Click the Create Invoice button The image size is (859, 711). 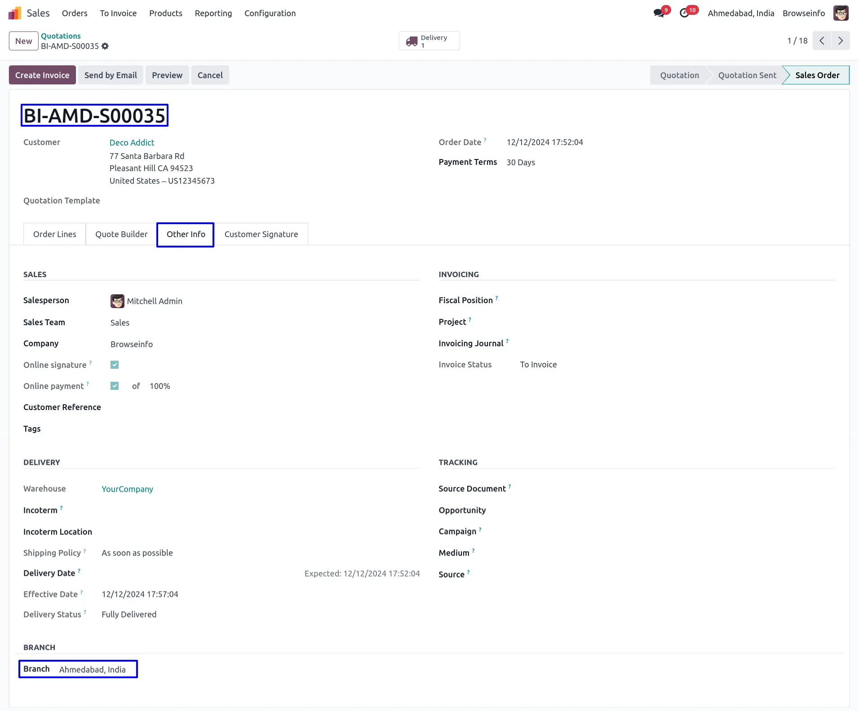(x=42, y=75)
